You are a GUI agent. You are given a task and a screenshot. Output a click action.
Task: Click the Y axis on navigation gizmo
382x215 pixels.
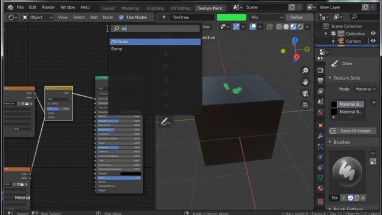point(307,49)
